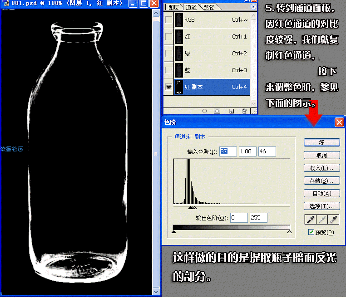Minimize the 001.psd document window

(133, 3)
